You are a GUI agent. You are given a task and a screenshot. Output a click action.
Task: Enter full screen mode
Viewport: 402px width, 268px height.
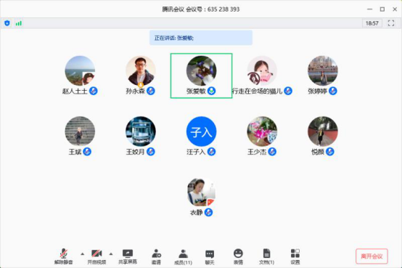(x=391, y=23)
